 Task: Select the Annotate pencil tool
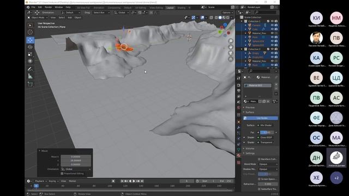coord(31,69)
